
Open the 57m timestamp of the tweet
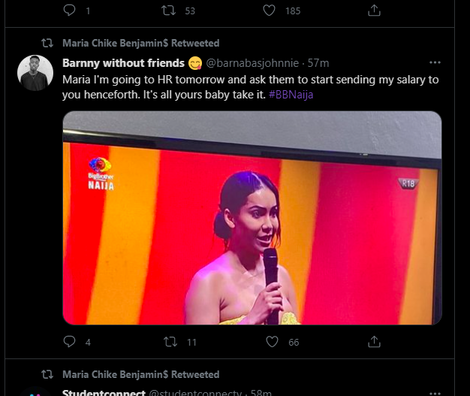pyautogui.click(x=318, y=63)
